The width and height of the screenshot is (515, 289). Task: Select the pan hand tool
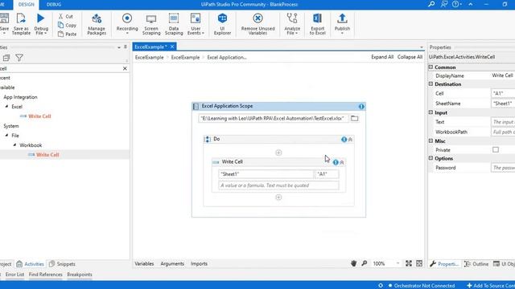[353, 263]
